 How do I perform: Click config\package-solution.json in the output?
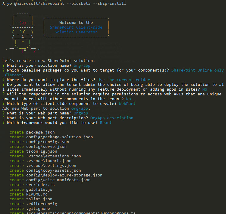pos(59,137)
